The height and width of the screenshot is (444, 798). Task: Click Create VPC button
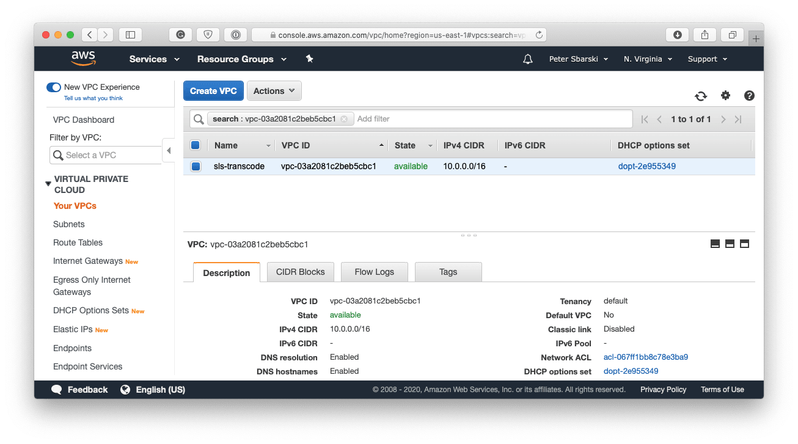(x=213, y=91)
